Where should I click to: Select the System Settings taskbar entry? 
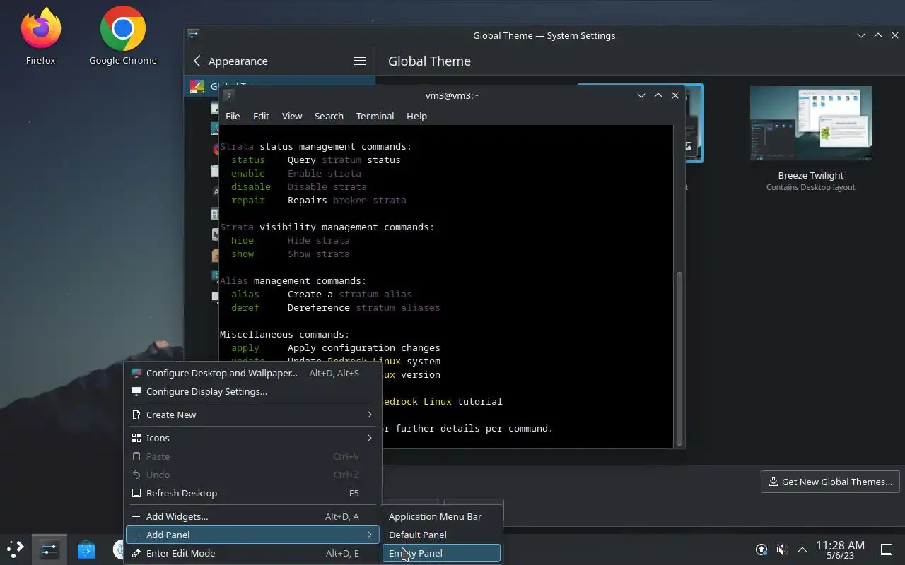pos(49,549)
